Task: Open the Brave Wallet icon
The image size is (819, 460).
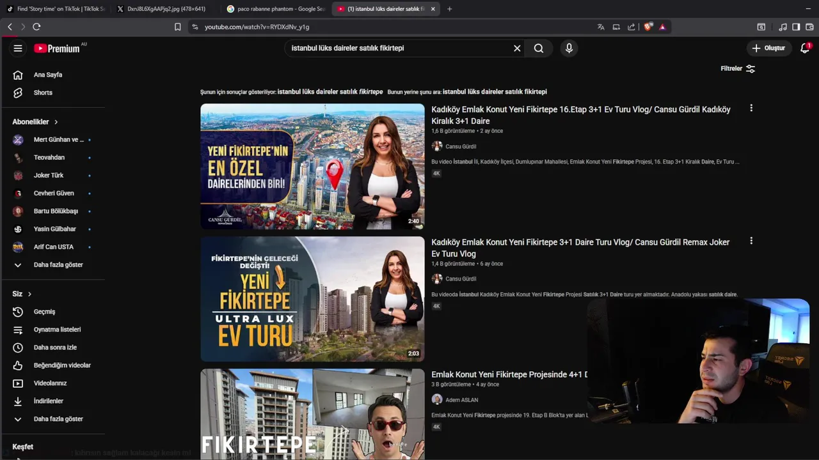Action: (809, 27)
